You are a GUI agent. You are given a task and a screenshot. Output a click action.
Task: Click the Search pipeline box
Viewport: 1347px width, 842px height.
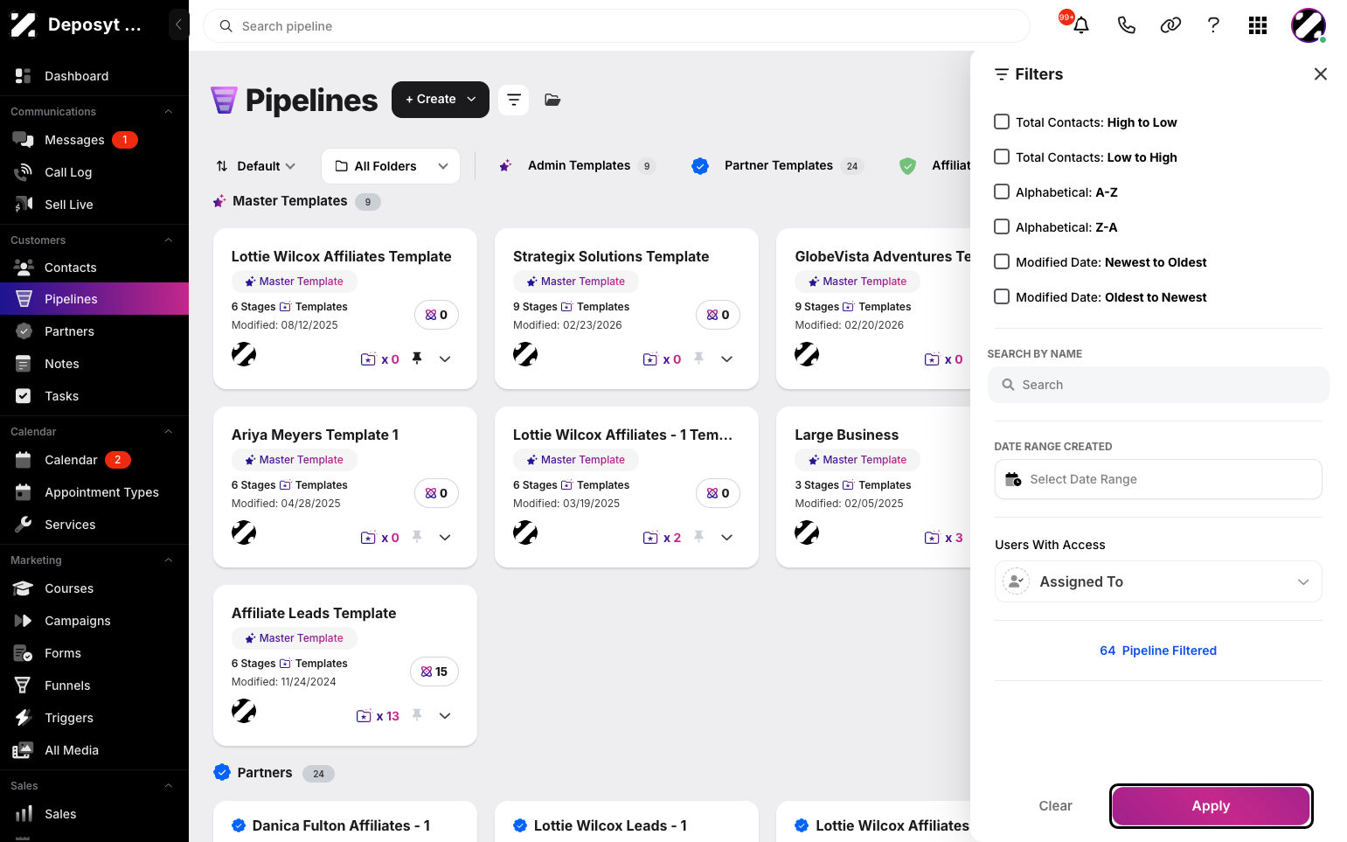(616, 26)
